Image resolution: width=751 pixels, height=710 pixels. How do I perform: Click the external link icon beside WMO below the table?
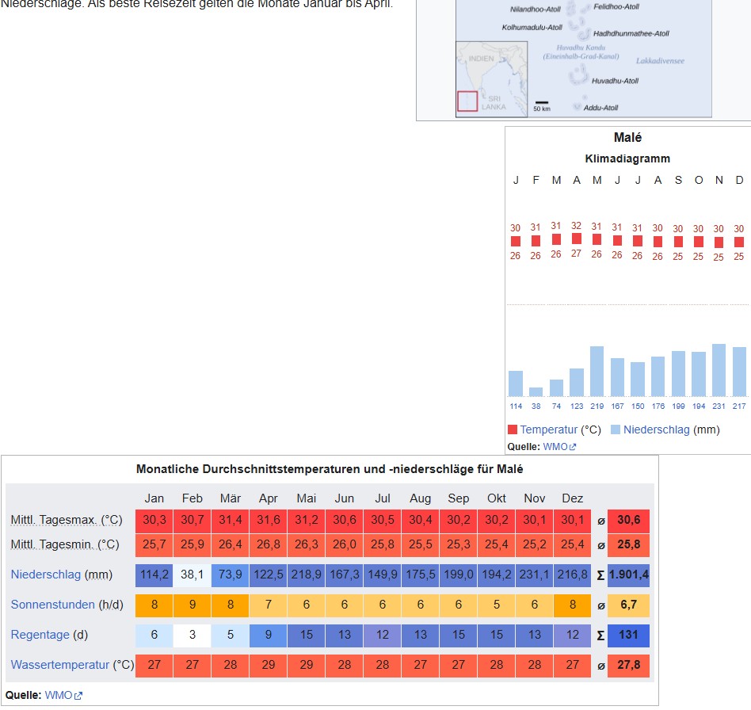78,696
